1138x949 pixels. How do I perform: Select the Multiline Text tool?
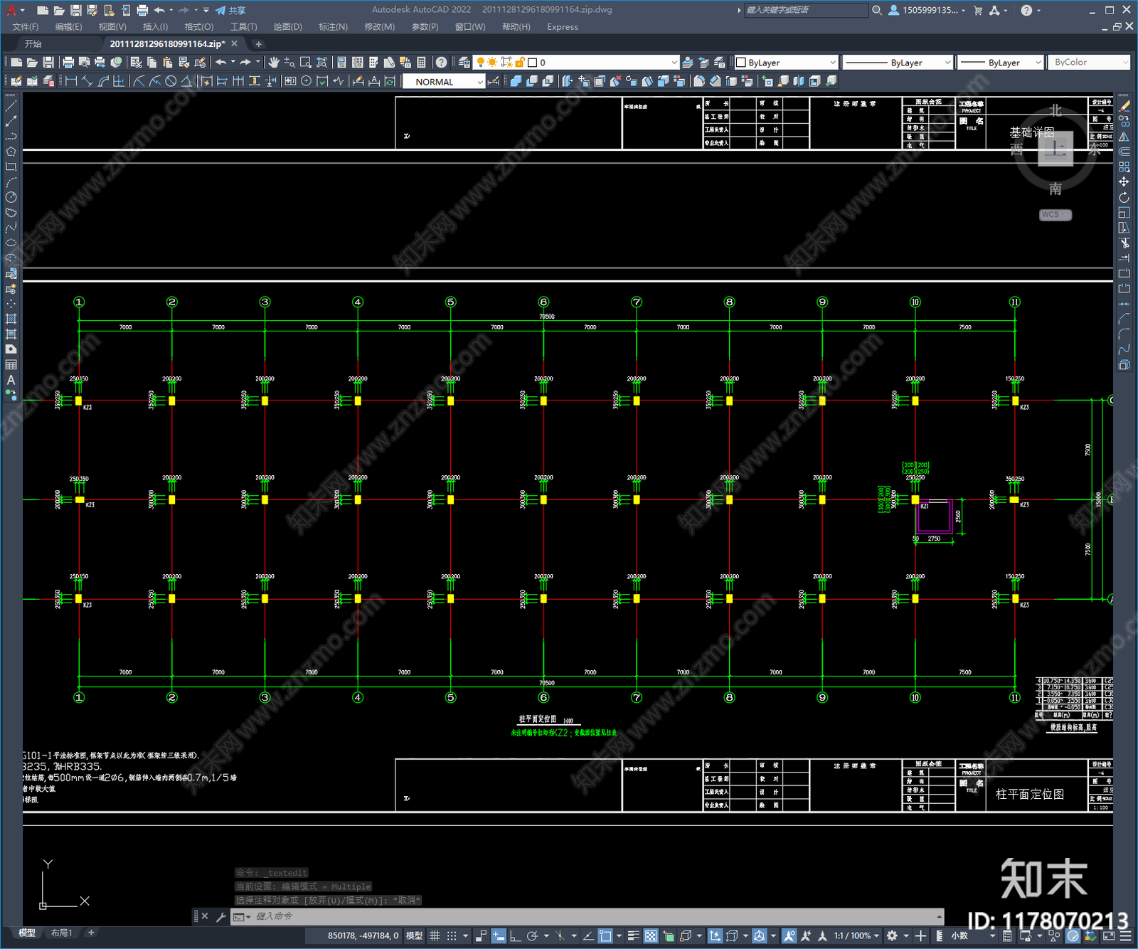coord(11,380)
